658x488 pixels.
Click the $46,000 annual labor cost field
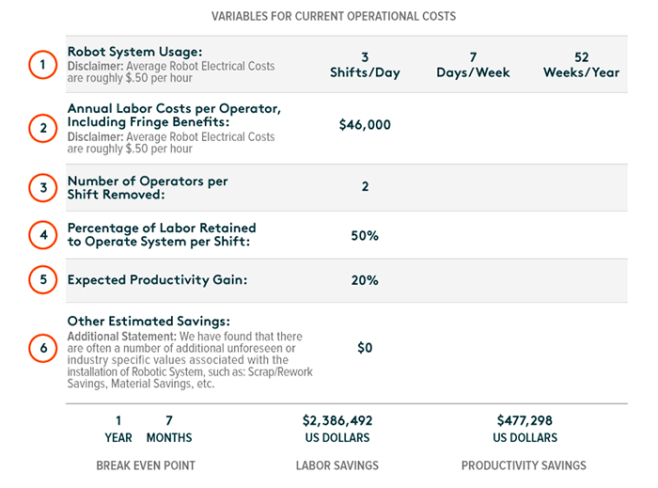tap(365, 125)
